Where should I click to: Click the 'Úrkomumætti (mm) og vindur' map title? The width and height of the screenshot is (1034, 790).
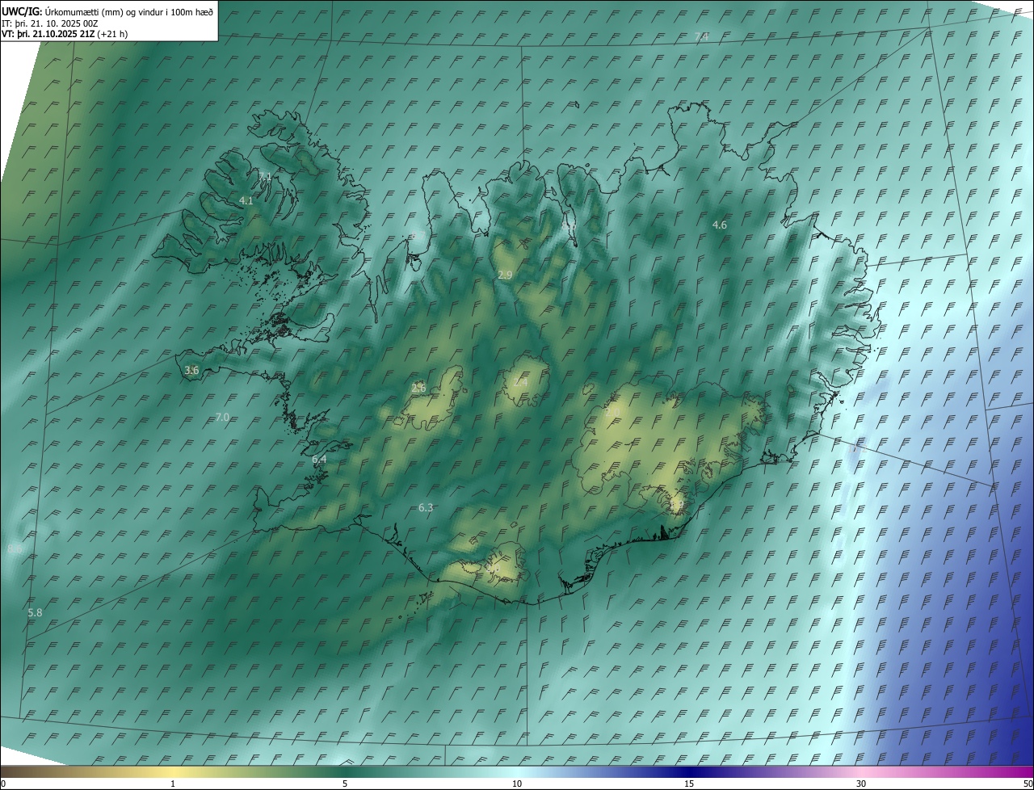(x=109, y=11)
